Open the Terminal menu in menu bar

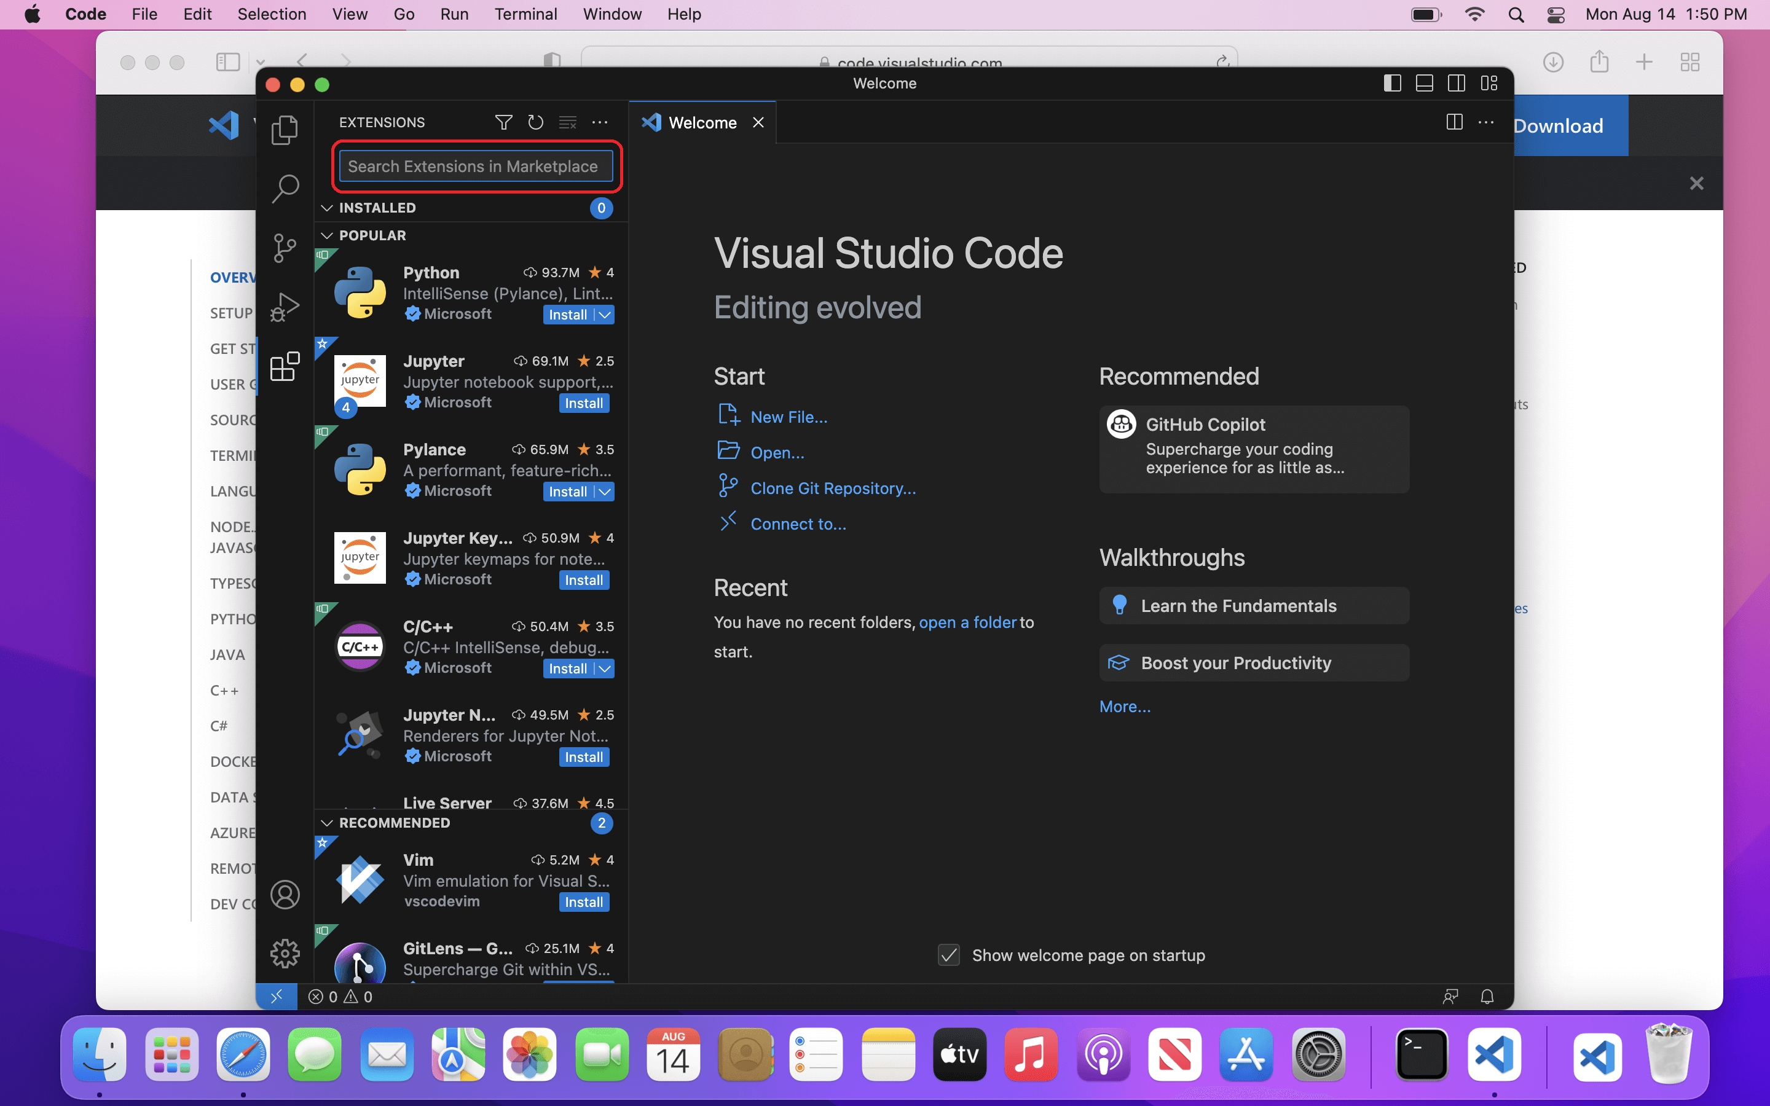pos(525,14)
